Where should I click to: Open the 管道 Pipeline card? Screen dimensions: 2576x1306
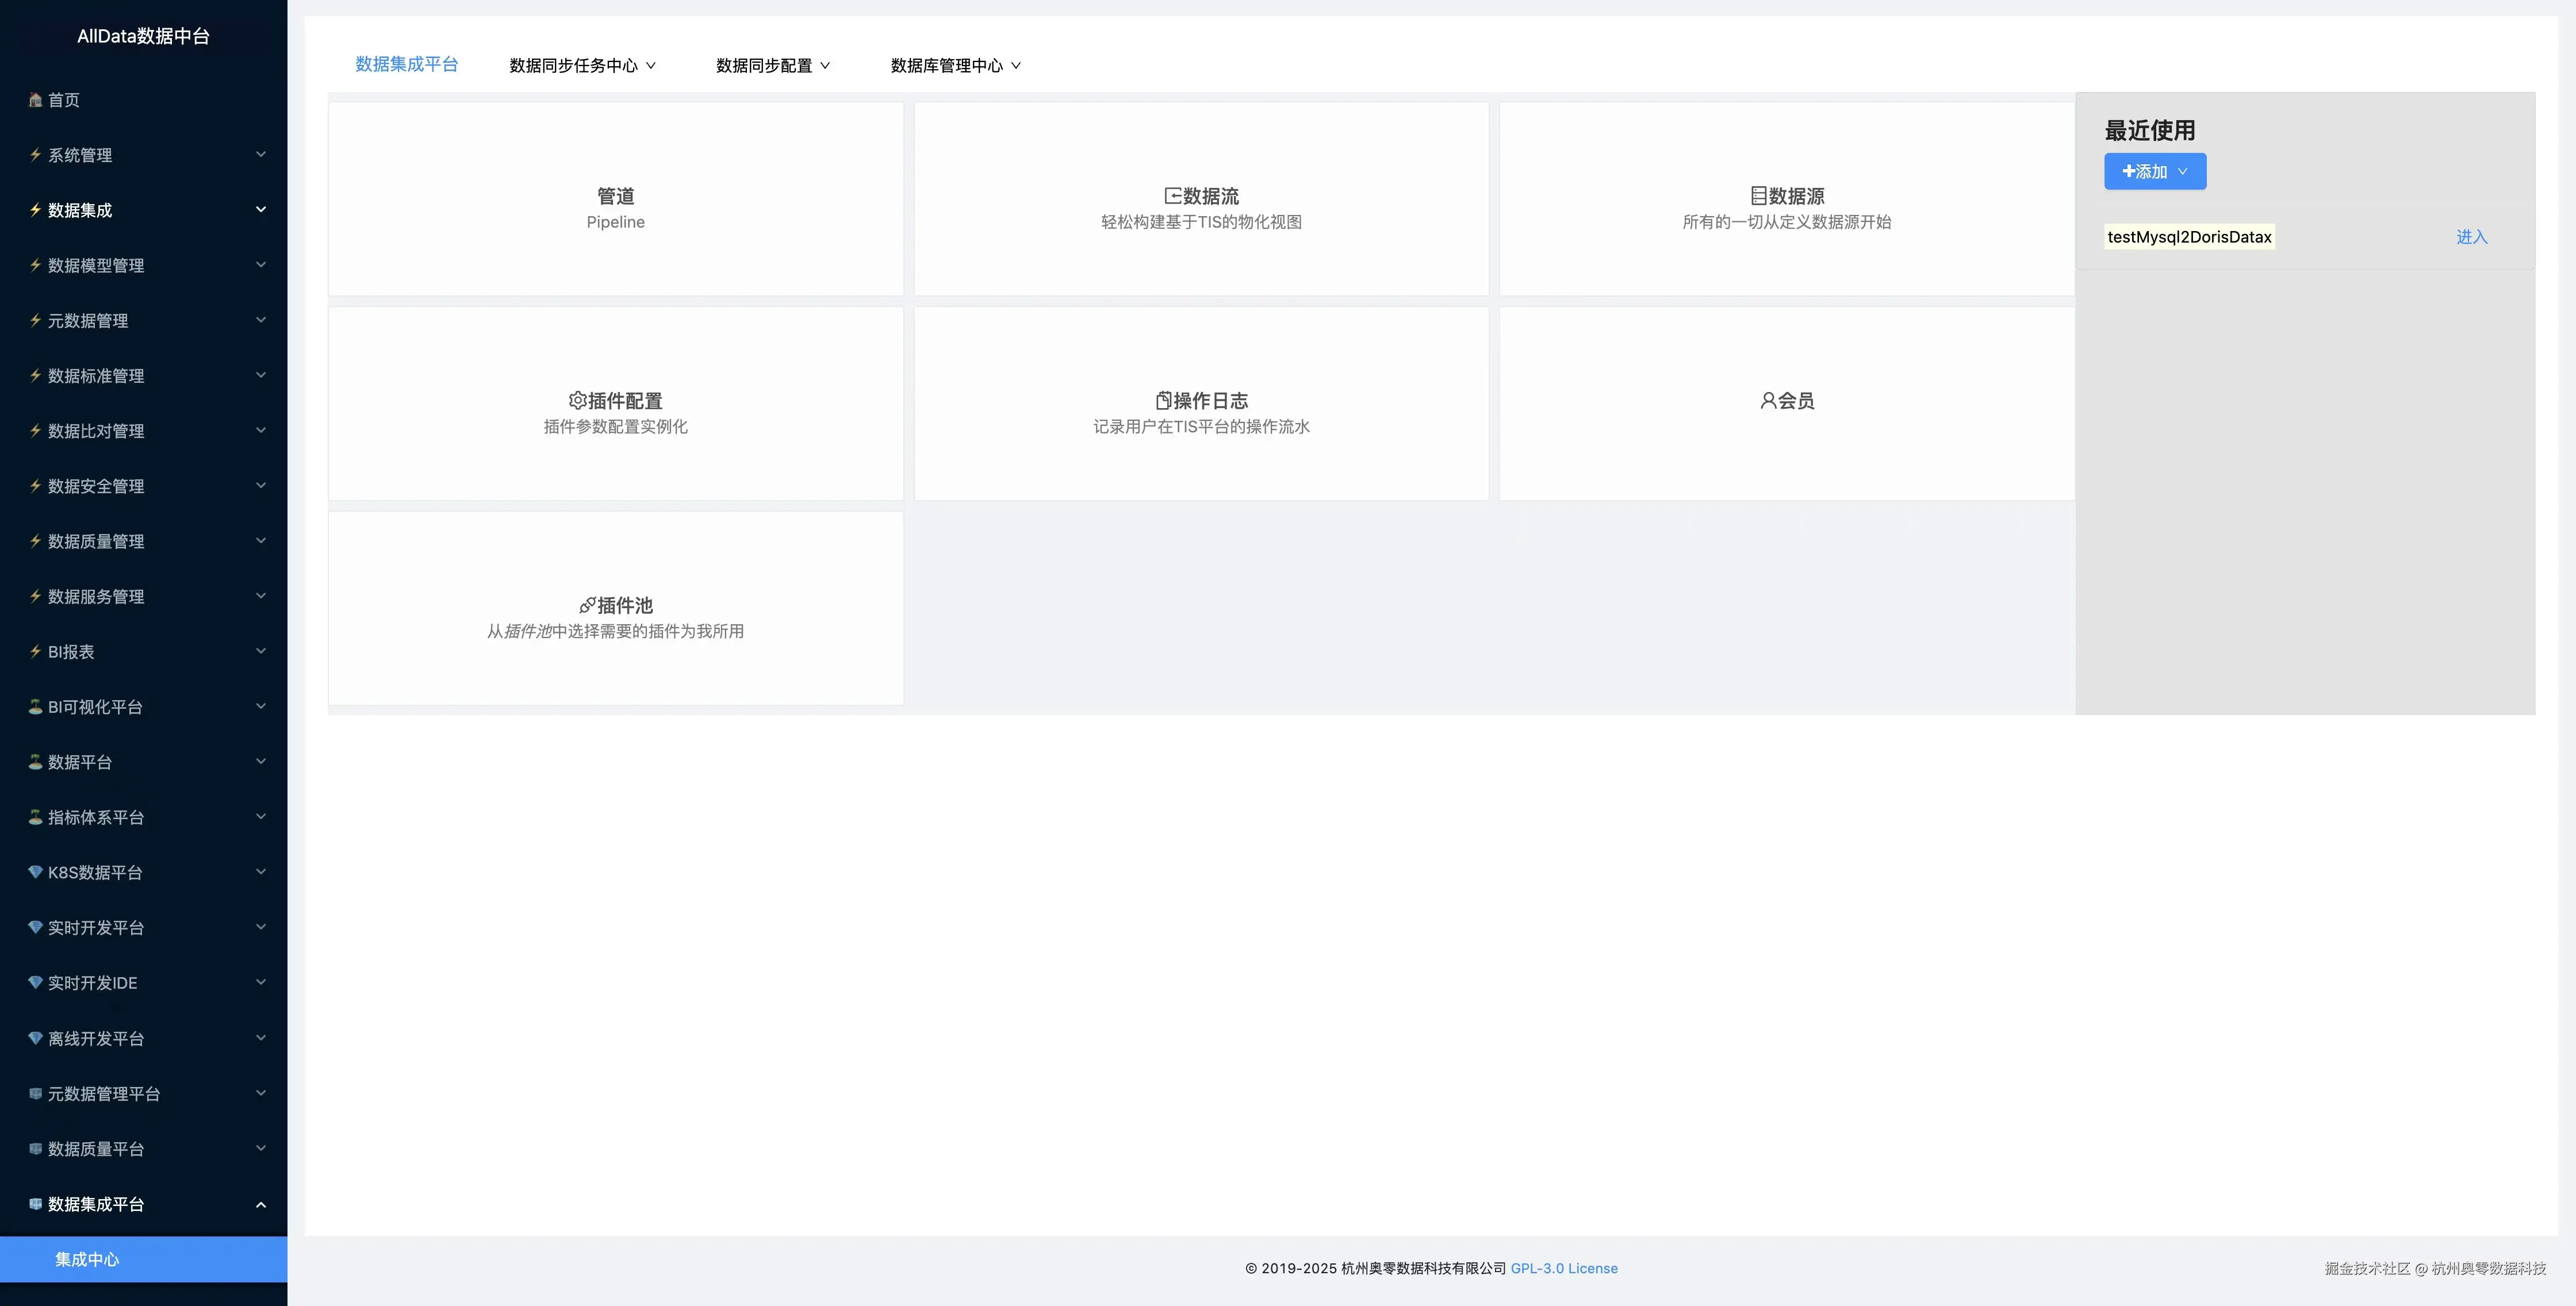coord(615,197)
